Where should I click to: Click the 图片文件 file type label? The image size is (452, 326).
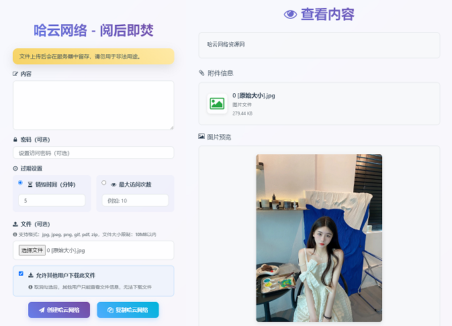point(242,105)
